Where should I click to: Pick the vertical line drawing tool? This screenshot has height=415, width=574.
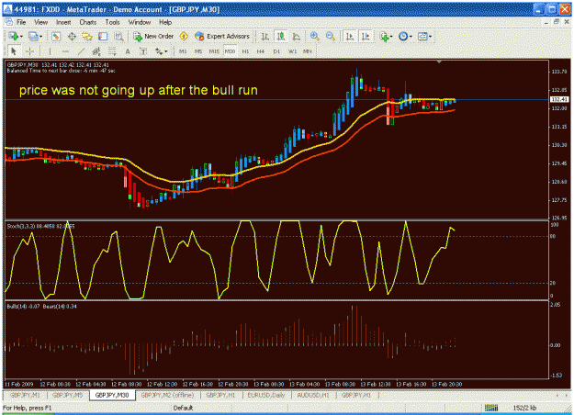(x=50, y=51)
